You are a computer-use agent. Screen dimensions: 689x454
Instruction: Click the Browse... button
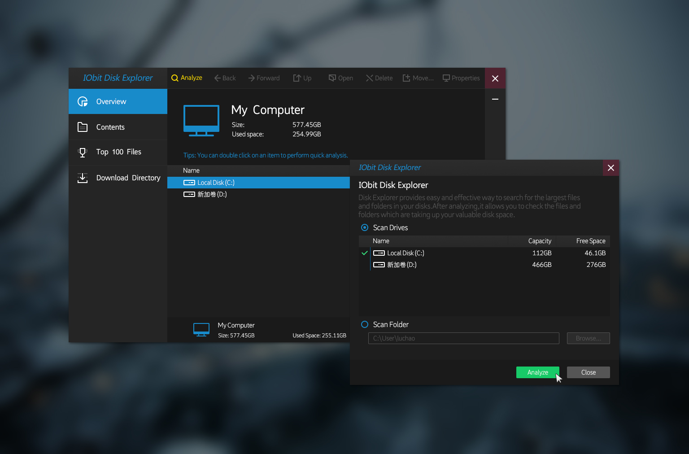point(589,338)
